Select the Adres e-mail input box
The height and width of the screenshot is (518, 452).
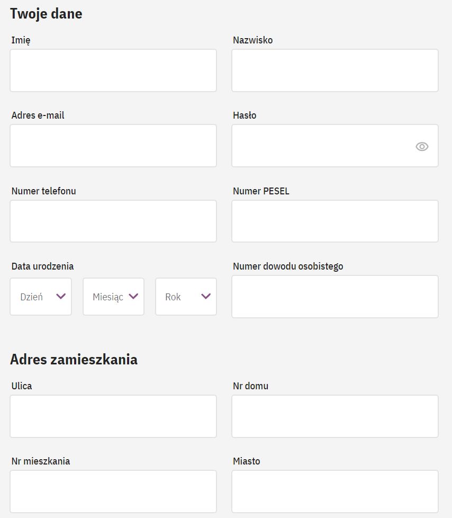pos(113,146)
